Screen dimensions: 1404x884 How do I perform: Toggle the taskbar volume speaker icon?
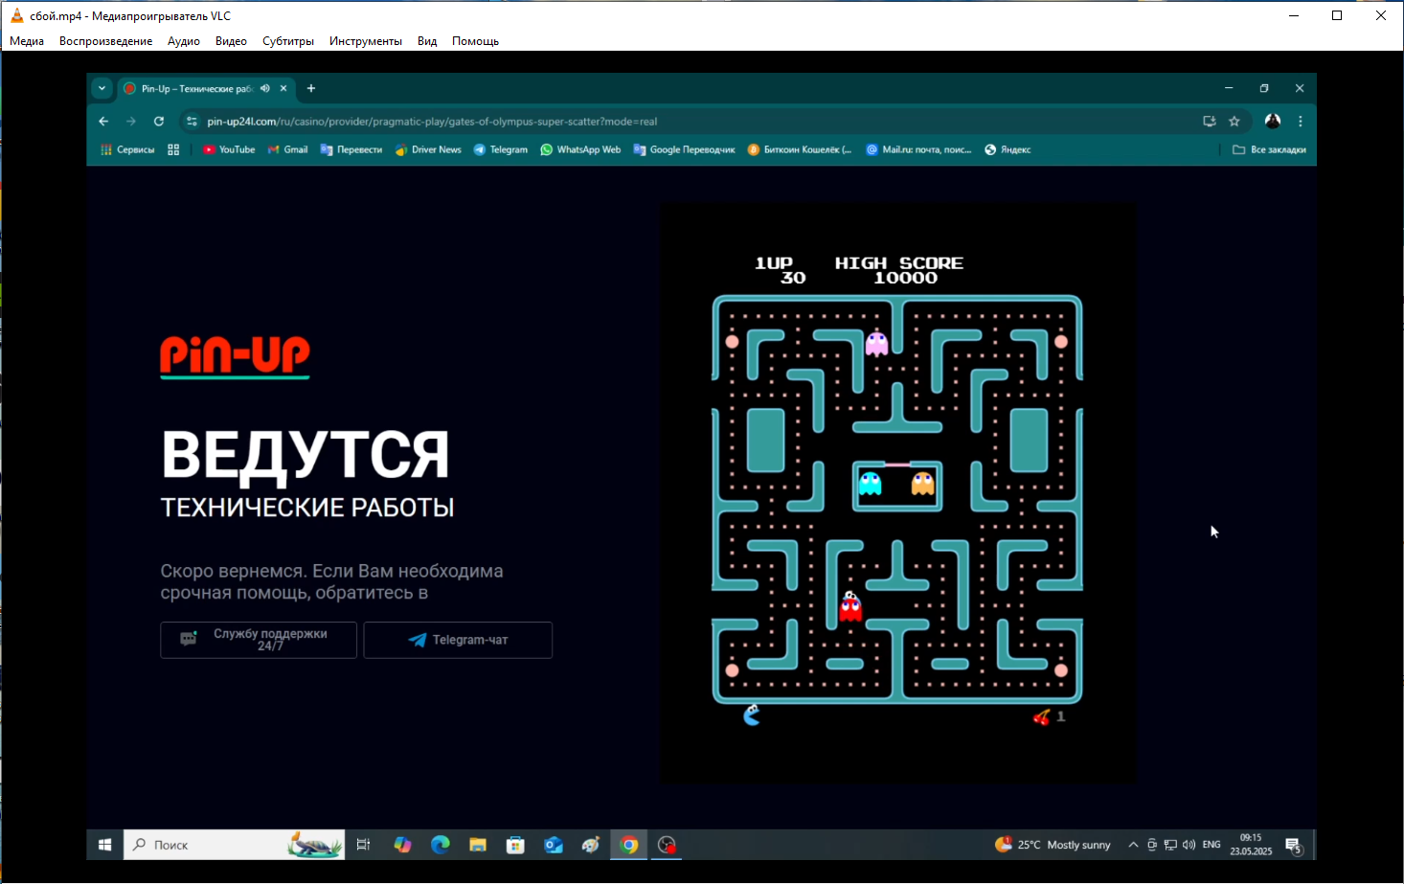1189,845
